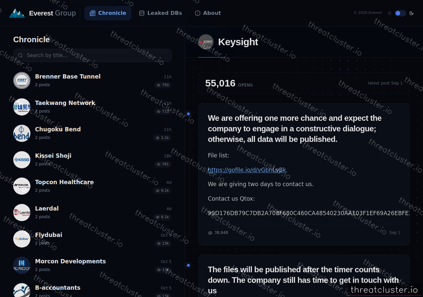Screen dimensions: 423x297
Task: Click the Keysight logo in the header
Action: click(x=206, y=42)
